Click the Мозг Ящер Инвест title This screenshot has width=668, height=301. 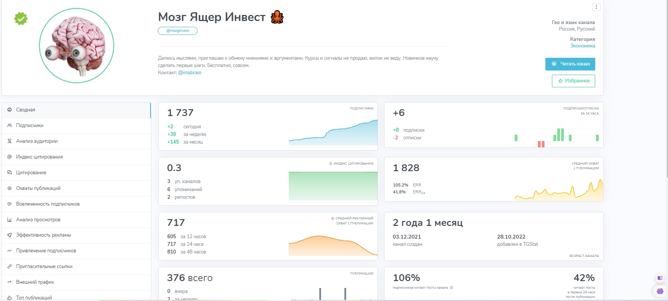[x=212, y=17]
